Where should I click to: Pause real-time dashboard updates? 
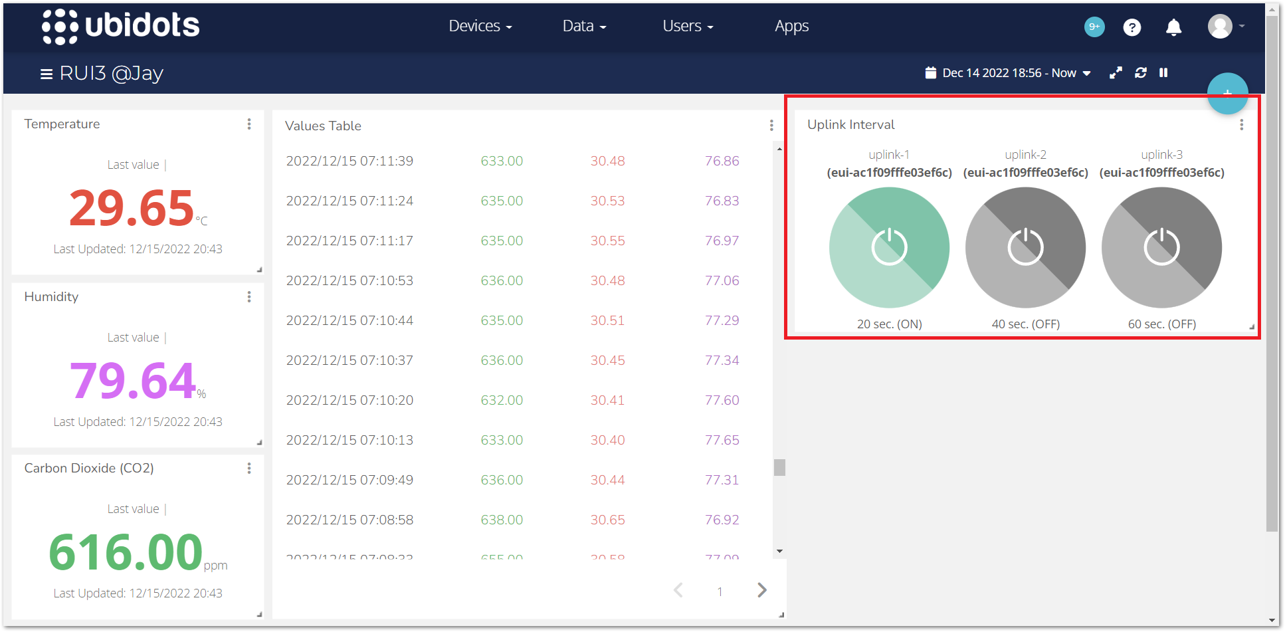pyautogui.click(x=1163, y=73)
